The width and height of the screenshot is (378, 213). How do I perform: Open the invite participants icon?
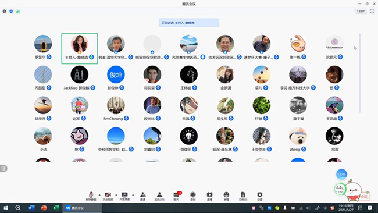click(142, 196)
